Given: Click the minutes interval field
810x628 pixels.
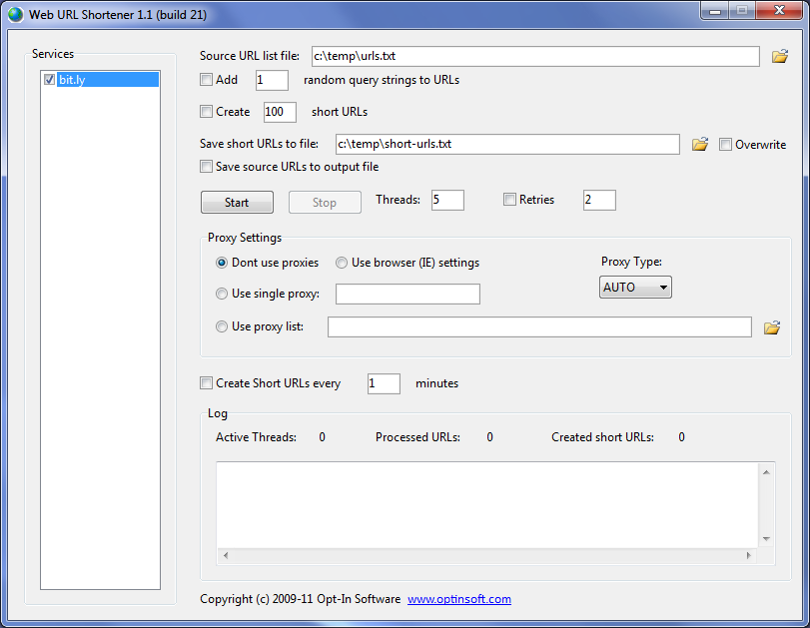Looking at the screenshot, I should 384,383.
